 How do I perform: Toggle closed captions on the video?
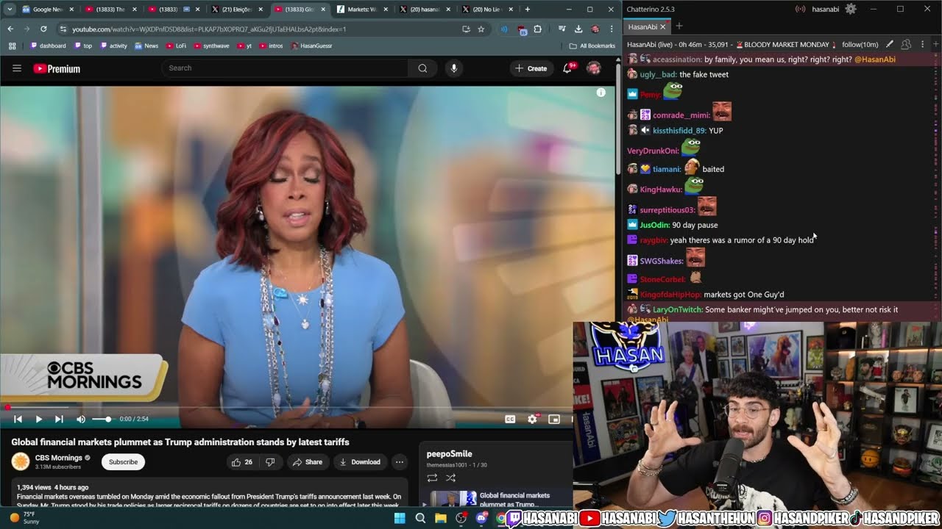click(510, 419)
